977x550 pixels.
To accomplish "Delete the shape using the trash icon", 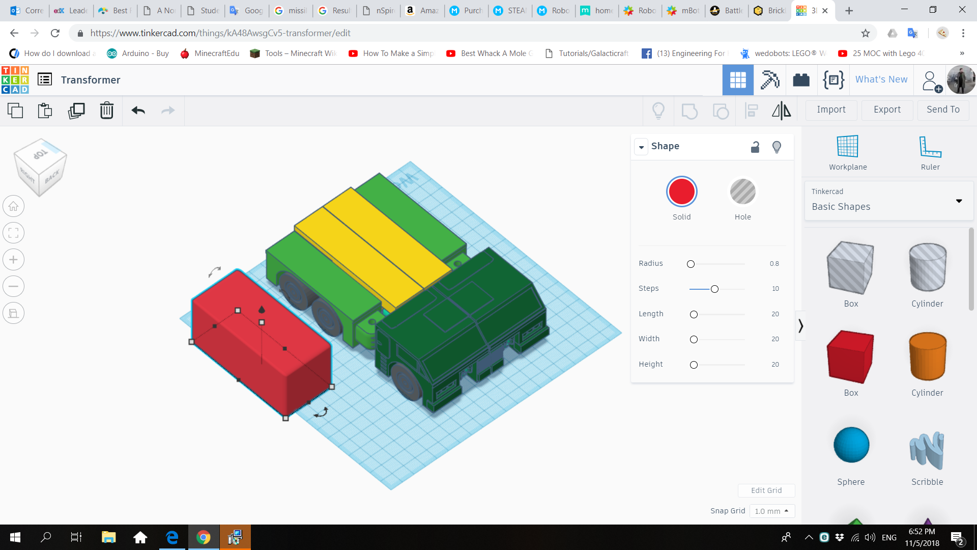I will click(x=107, y=110).
